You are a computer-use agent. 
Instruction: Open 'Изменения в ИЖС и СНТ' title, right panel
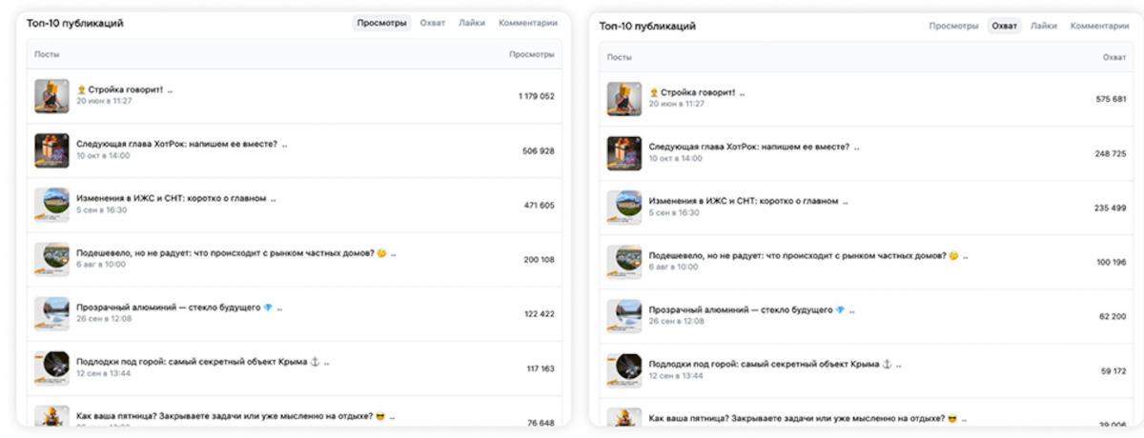(744, 202)
